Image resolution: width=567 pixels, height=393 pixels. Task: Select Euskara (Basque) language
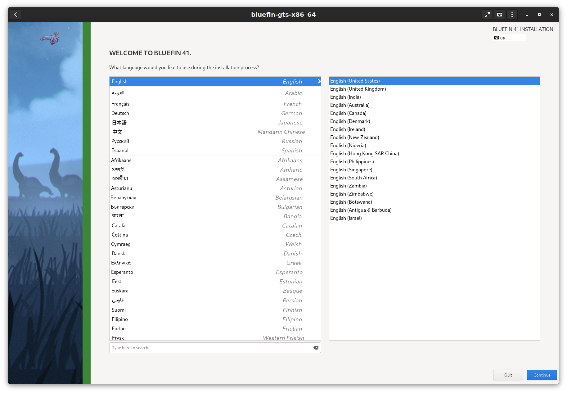click(215, 291)
